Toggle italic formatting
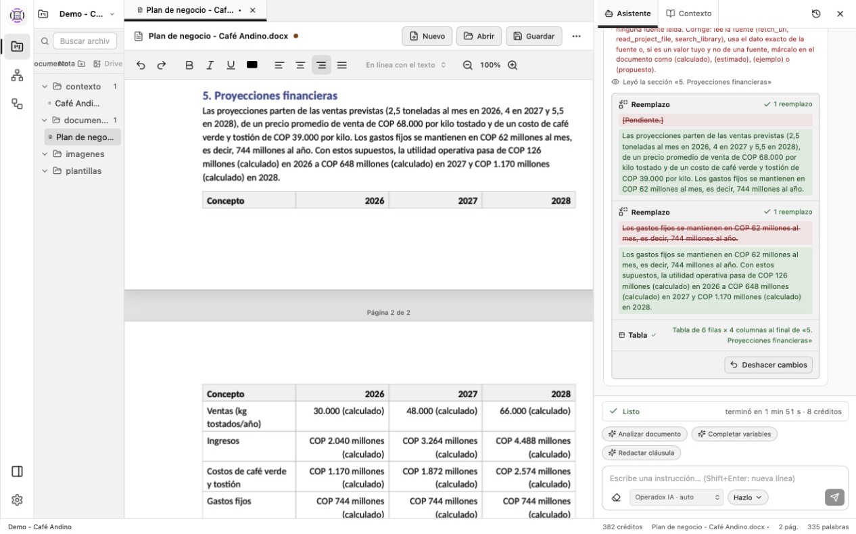Screen dimensions: 856x534 click(210, 65)
